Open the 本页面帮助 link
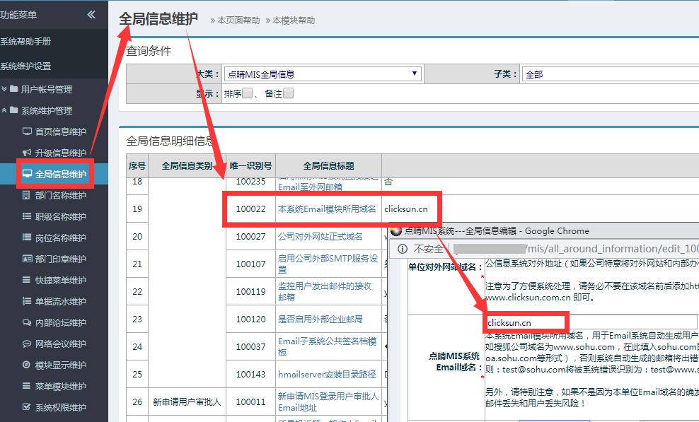 point(238,20)
